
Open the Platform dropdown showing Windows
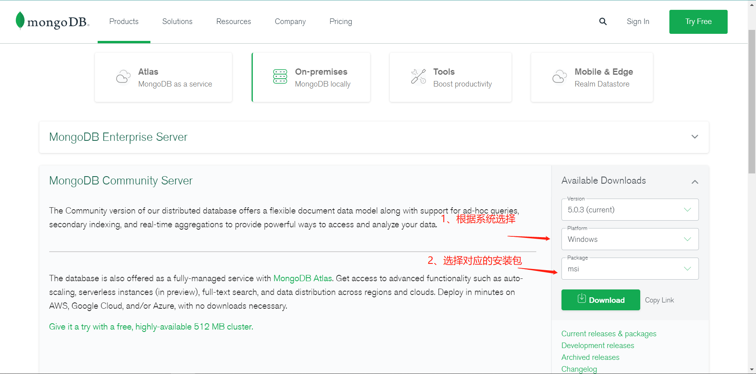point(630,239)
